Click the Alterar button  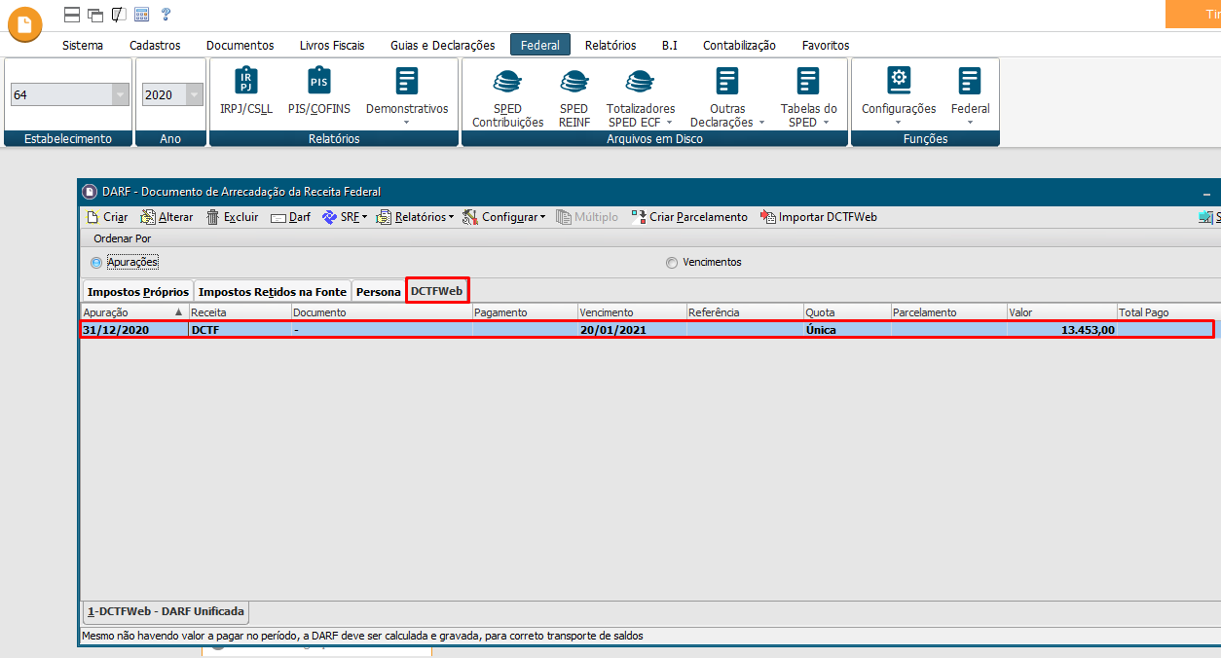coord(166,217)
